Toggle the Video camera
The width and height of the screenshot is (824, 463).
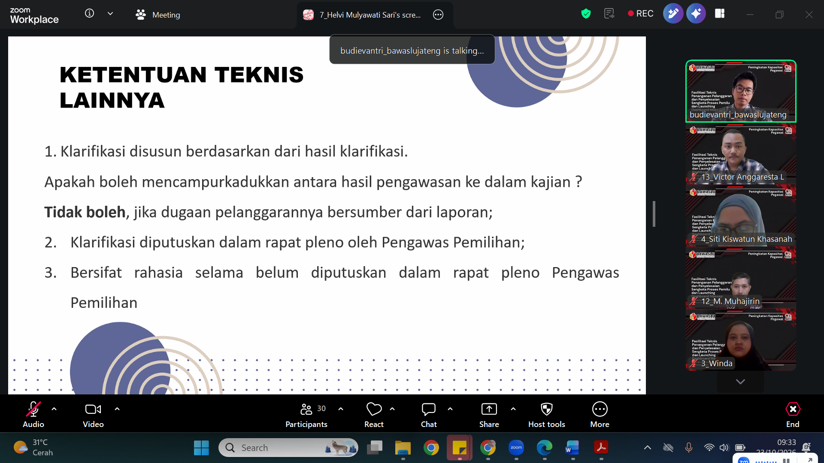point(93,415)
